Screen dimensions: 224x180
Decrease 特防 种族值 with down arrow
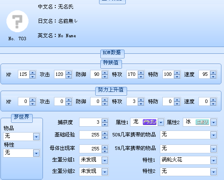point(177,76)
